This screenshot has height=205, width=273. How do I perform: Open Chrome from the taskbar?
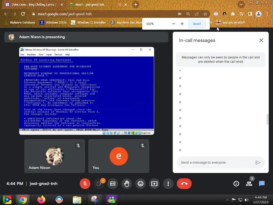click(23, 200)
